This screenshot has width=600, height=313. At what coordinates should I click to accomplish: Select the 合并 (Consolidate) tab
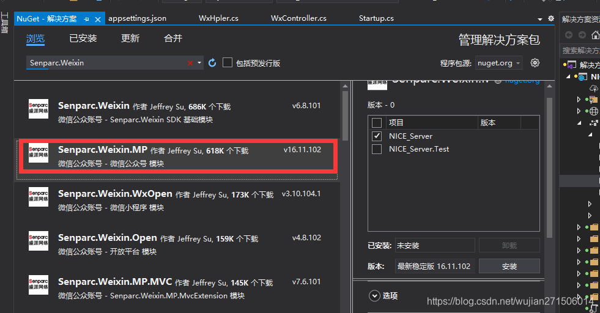(x=173, y=39)
